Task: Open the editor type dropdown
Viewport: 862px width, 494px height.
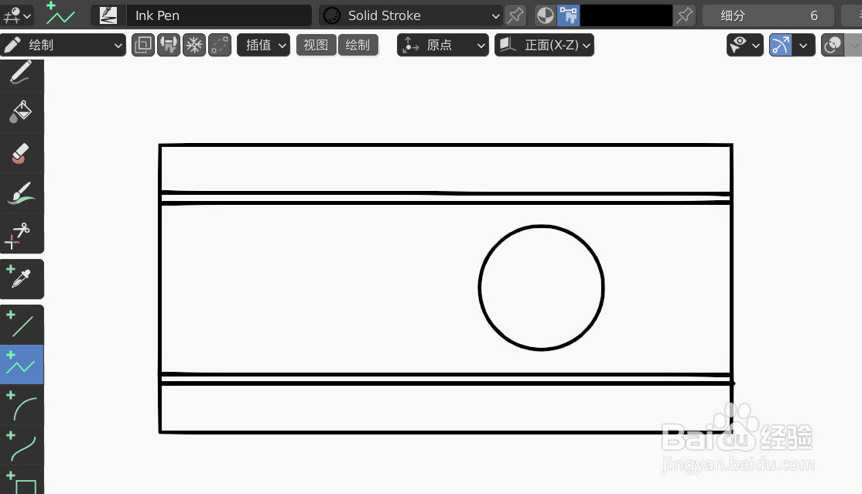Action: [17, 15]
